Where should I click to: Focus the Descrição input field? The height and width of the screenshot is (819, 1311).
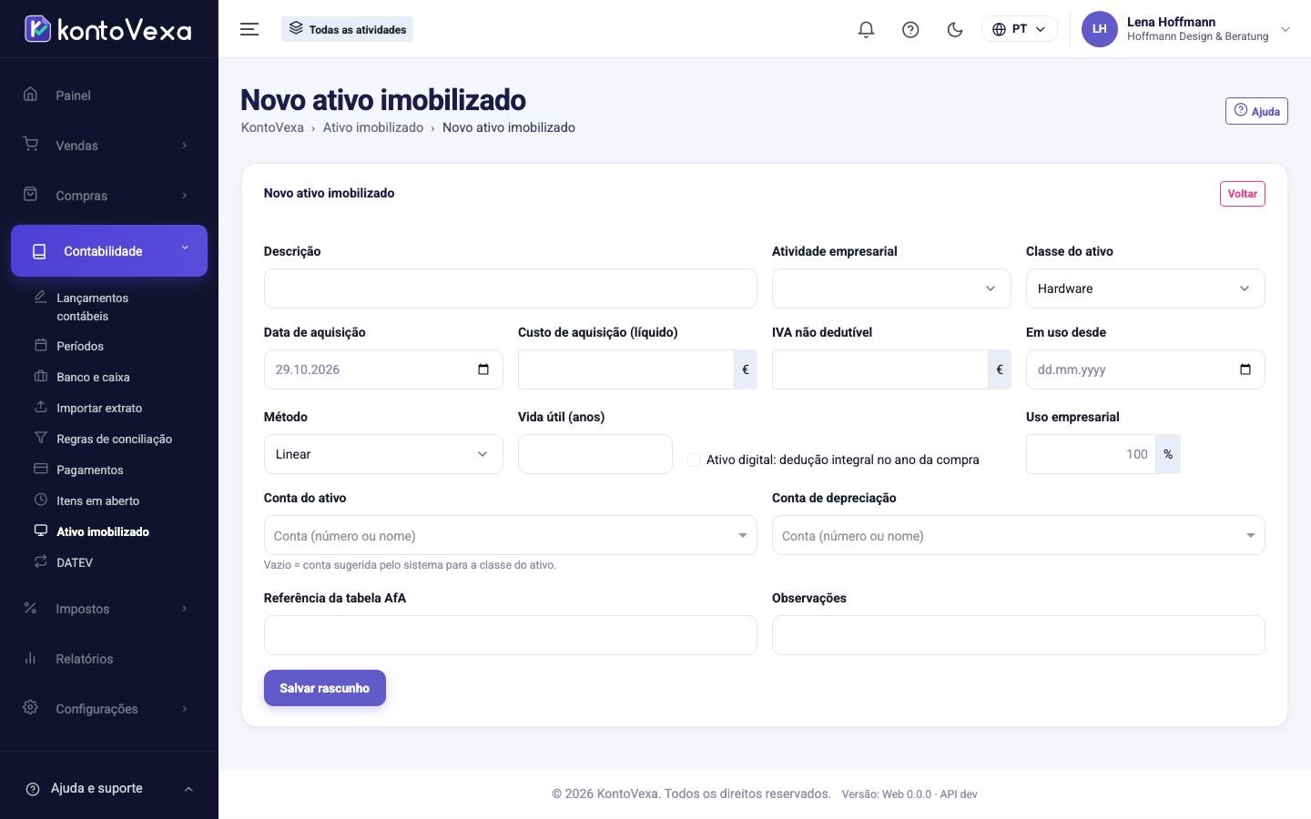510,288
